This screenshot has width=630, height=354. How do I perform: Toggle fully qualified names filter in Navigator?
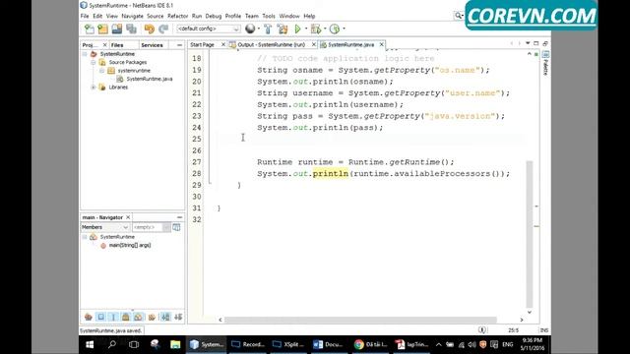click(x=152, y=317)
